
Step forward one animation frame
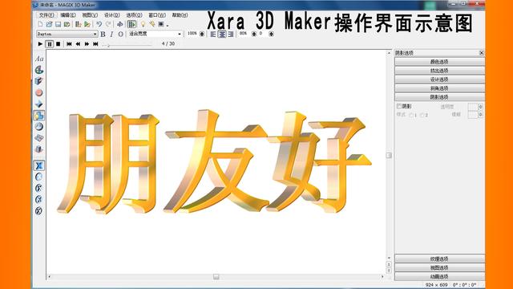[87, 43]
